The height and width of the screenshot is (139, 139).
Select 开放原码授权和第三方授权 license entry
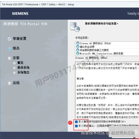[94, 50]
